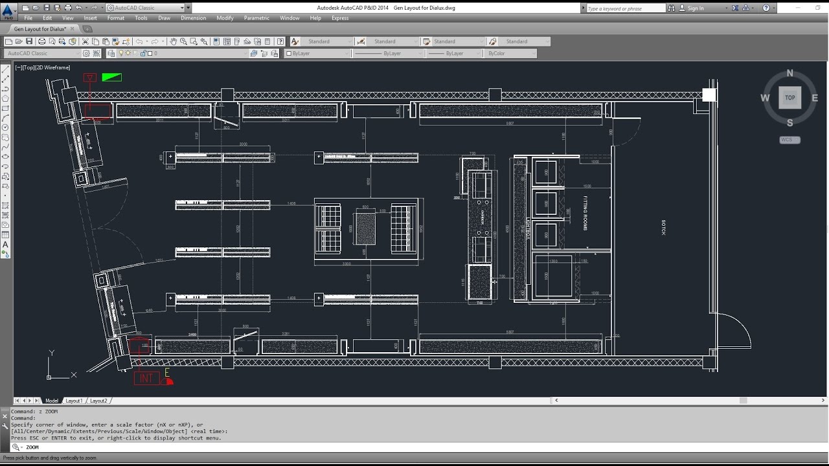The width and height of the screenshot is (829, 466).
Task: Click the Make Object's Layer Current icon
Action: (x=254, y=54)
